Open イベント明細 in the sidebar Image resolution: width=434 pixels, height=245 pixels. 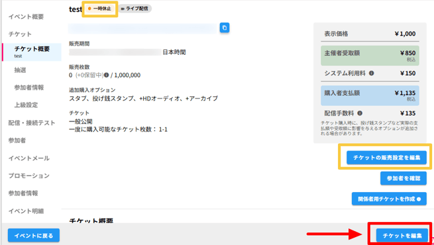(x=26, y=211)
